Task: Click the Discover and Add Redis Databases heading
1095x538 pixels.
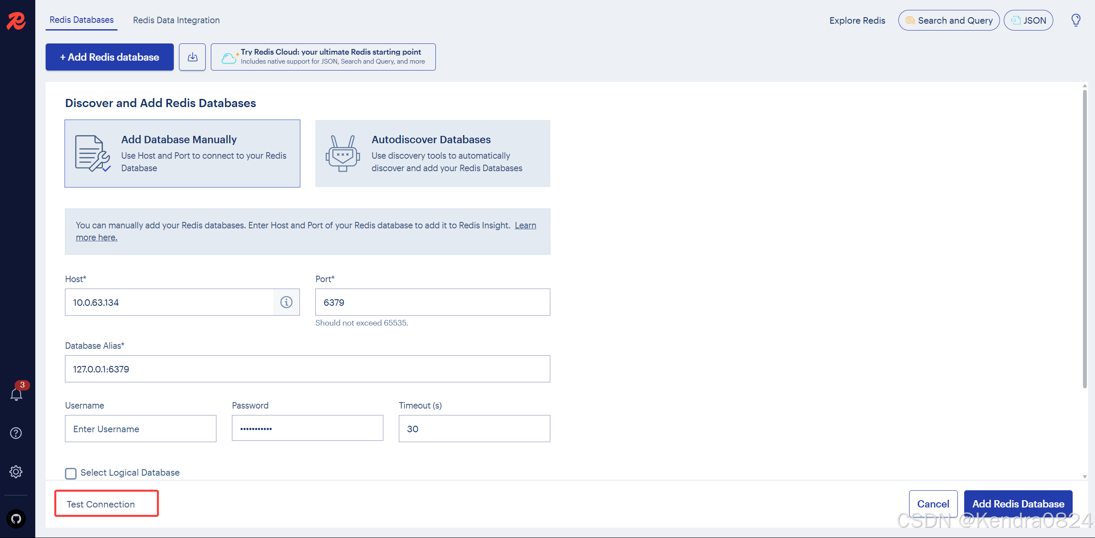Action: [x=160, y=103]
